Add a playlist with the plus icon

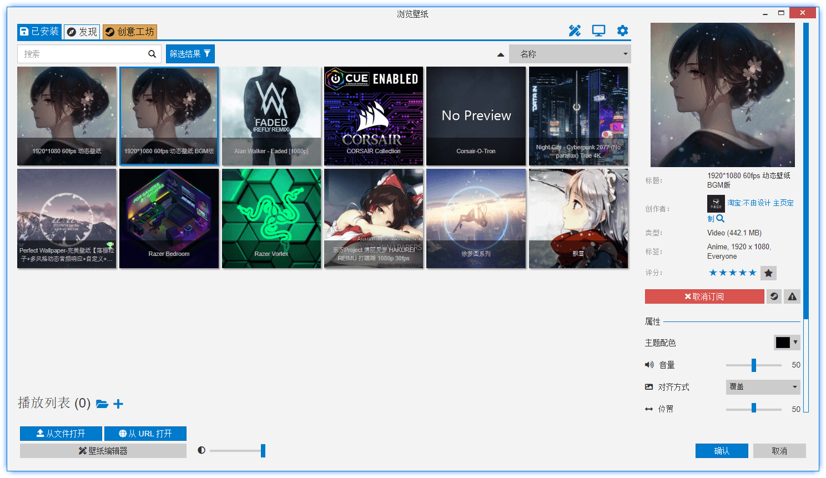pos(118,404)
